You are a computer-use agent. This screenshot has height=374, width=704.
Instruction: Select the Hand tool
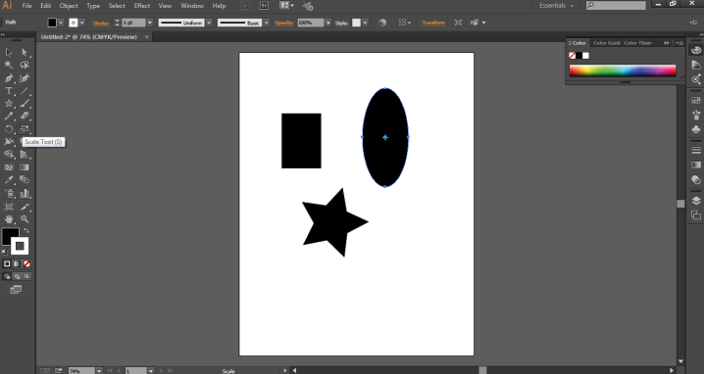tap(9, 219)
